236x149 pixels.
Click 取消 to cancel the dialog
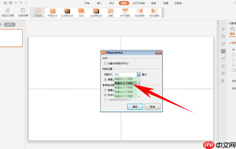coord(153,107)
